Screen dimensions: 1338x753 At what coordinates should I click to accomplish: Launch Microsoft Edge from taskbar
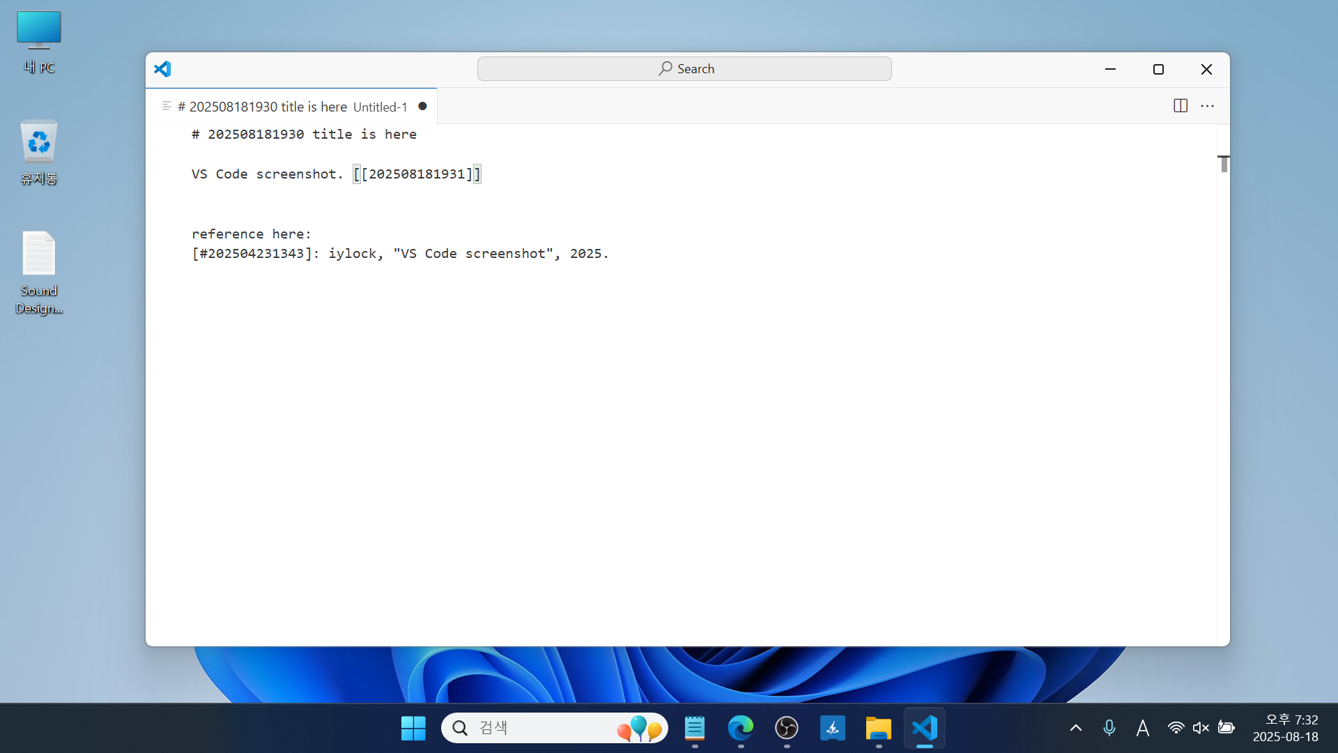[741, 728]
